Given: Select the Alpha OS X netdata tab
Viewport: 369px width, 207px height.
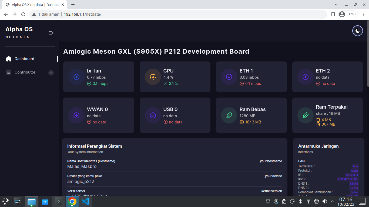Looking at the screenshot, I should (x=35, y=5).
